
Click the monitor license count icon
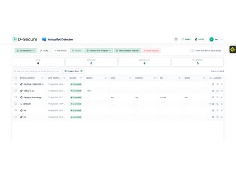183,39
